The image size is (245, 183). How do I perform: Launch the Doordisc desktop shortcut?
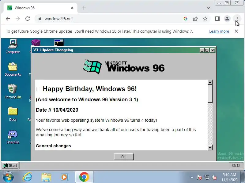(x=13, y=137)
